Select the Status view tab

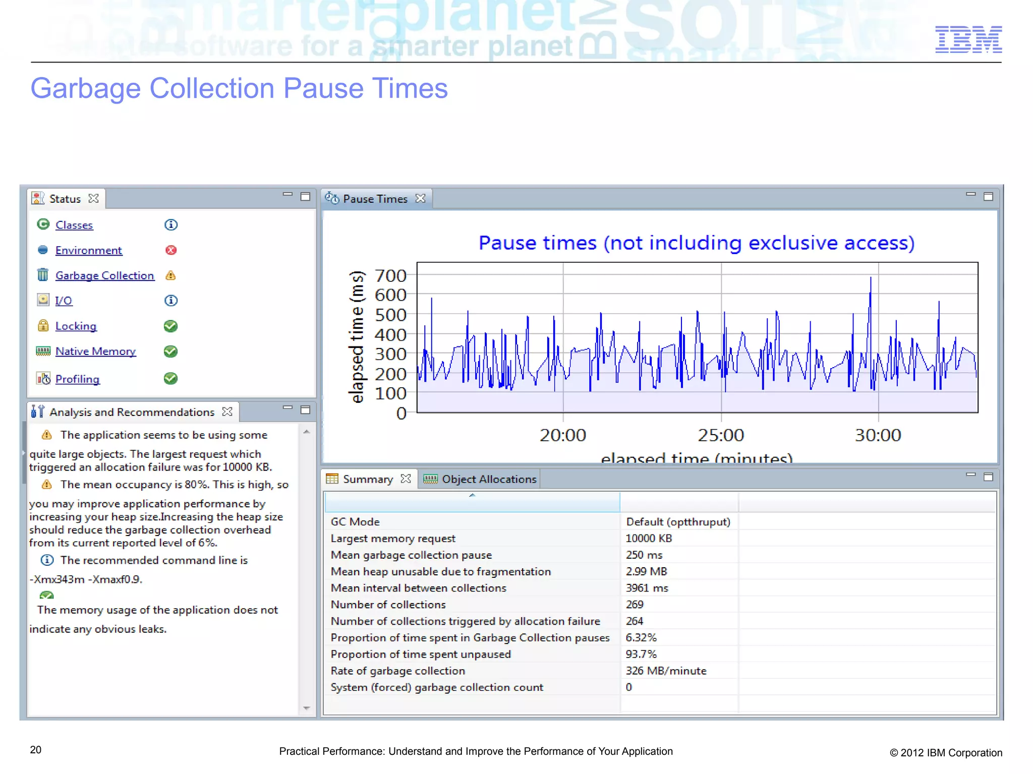pyautogui.click(x=65, y=199)
